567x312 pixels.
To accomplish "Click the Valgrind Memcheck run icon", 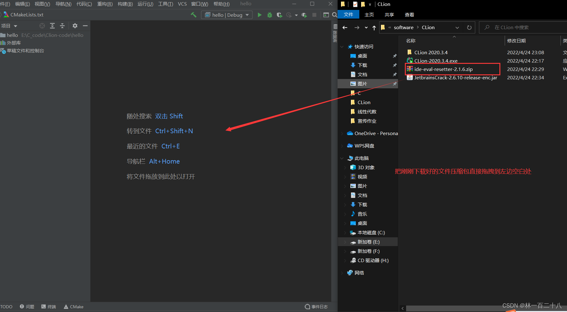I will tap(304, 15).
